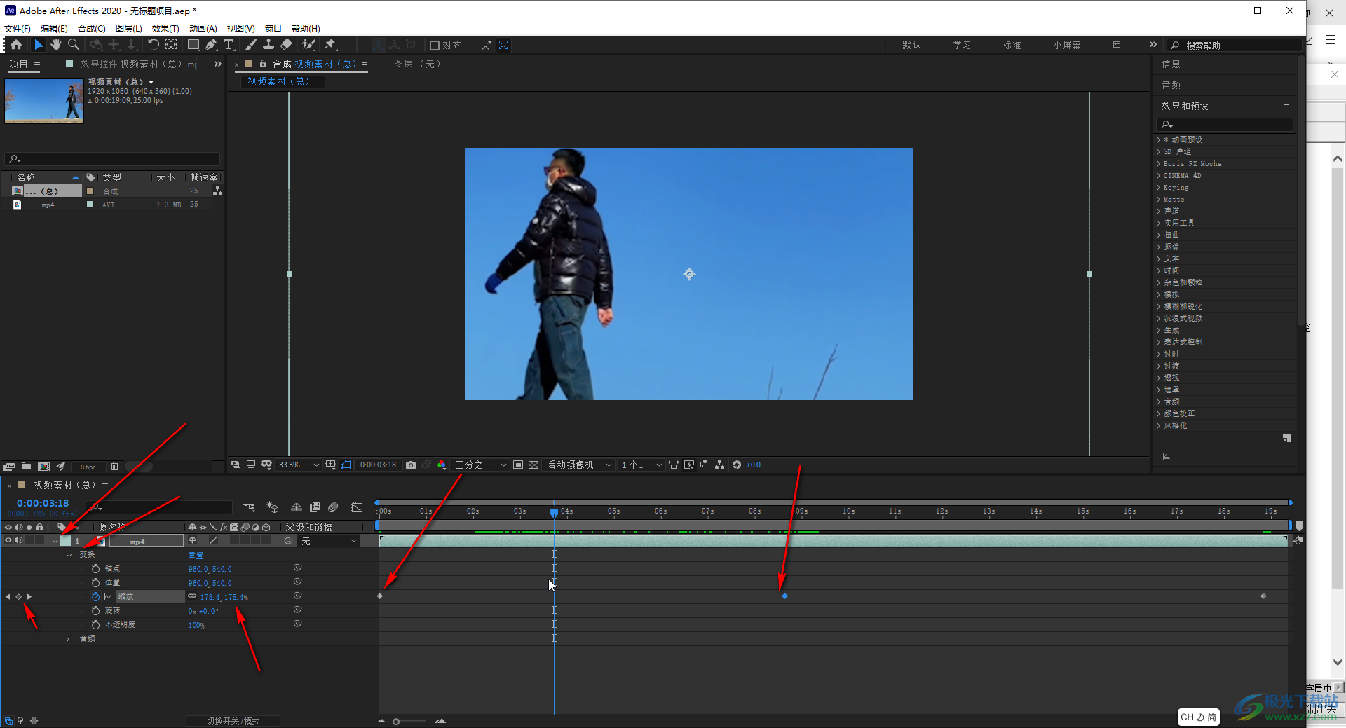
Task: Expand the 动画预设 effects category
Action: [1159, 139]
